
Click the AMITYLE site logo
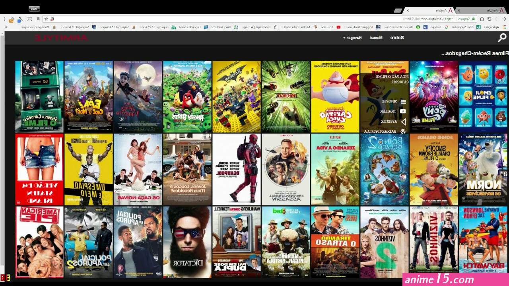click(x=61, y=38)
